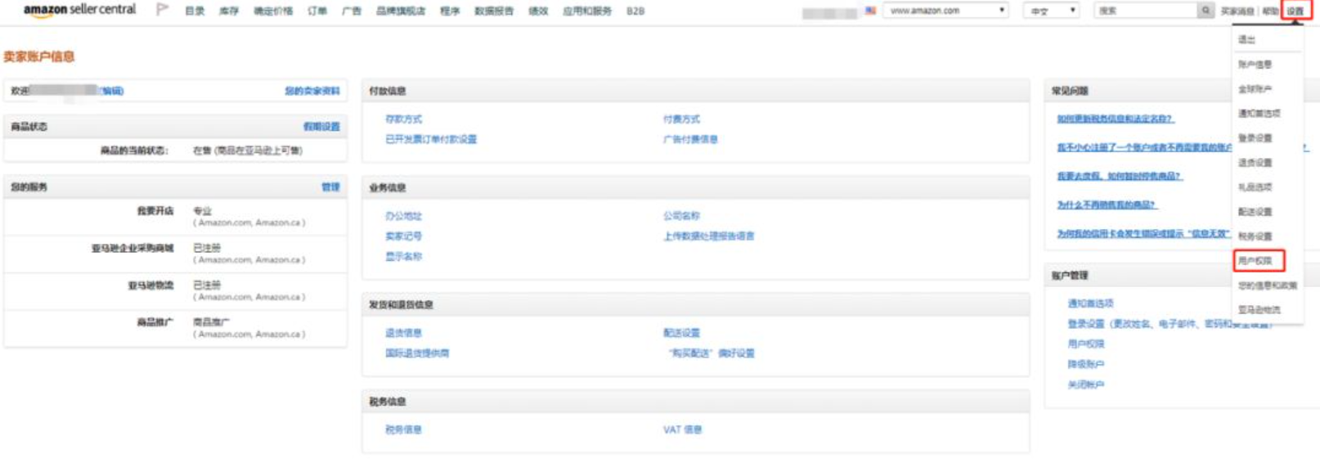Select 礼品选项 in settings dropdown
This screenshot has height=463, width=1320.
click(x=1255, y=187)
